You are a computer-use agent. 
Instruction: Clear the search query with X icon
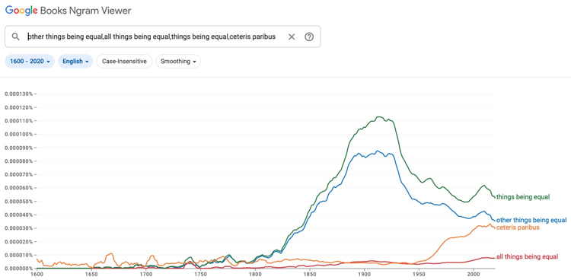(292, 37)
